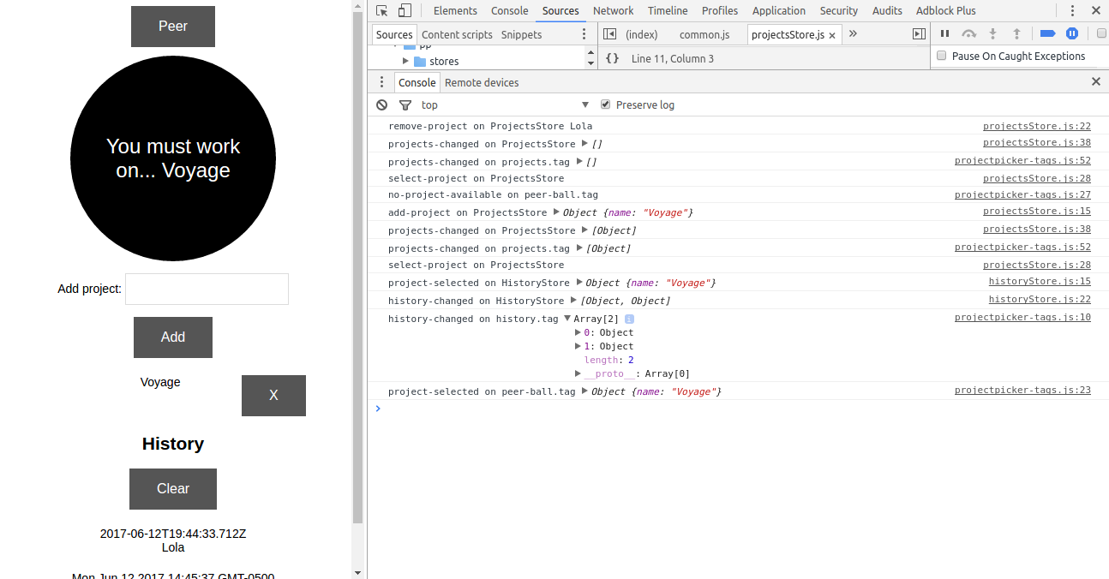Click the Clear history button
This screenshot has height=579, width=1109.
(x=173, y=489)
